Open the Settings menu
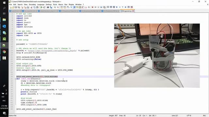Screen dimensions: 209x117 (49, 5)
